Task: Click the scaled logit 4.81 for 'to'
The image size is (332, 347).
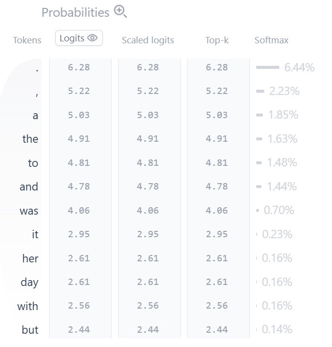Action: (148, 162)
